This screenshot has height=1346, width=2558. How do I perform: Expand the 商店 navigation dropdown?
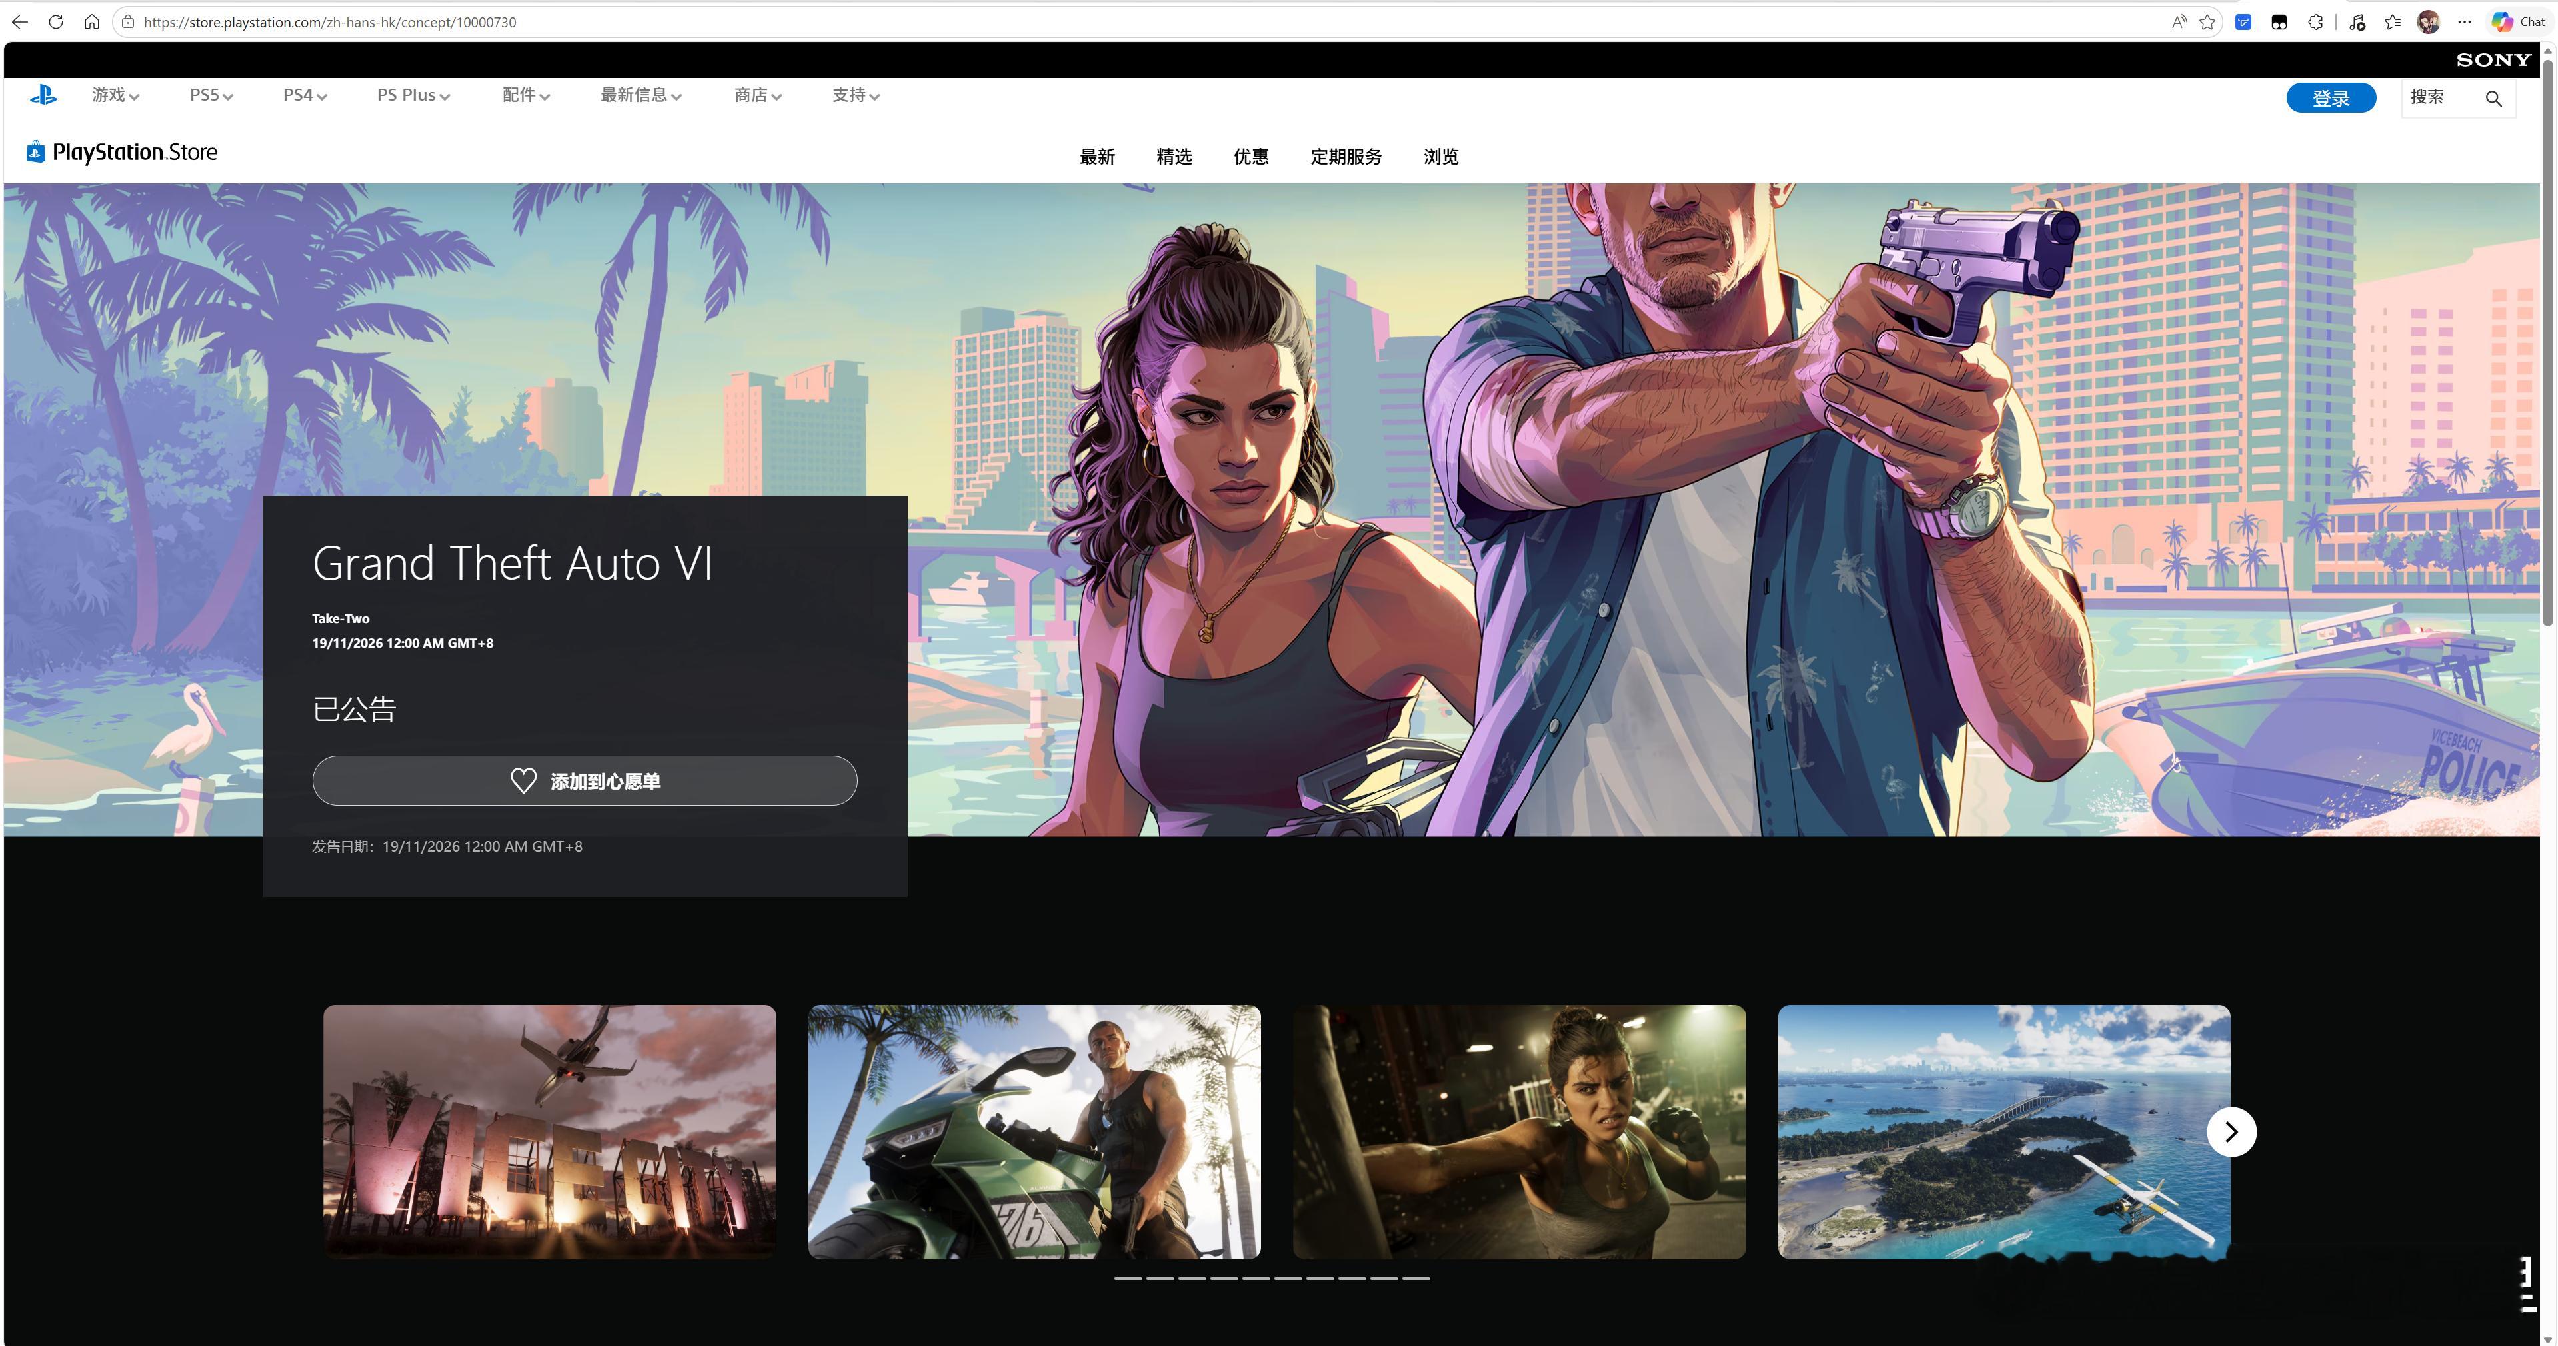(758, 95)
